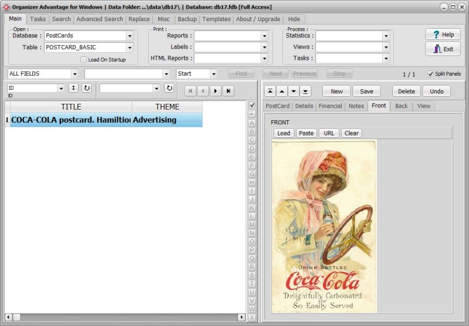Open the ALL FIELDS search field dropdown
This screenshot has width=469, height=326.
(x=75, y=73)
